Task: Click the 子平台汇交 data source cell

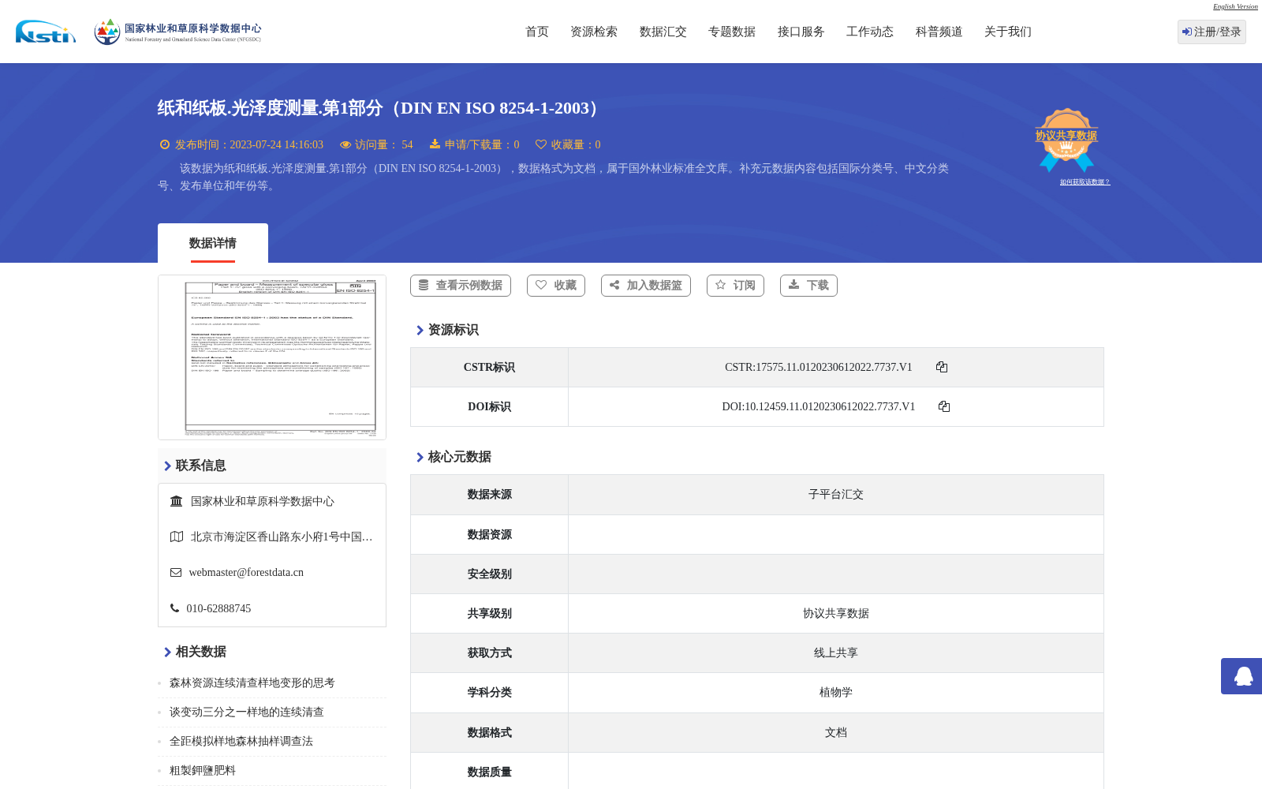Action: [836, 495]
